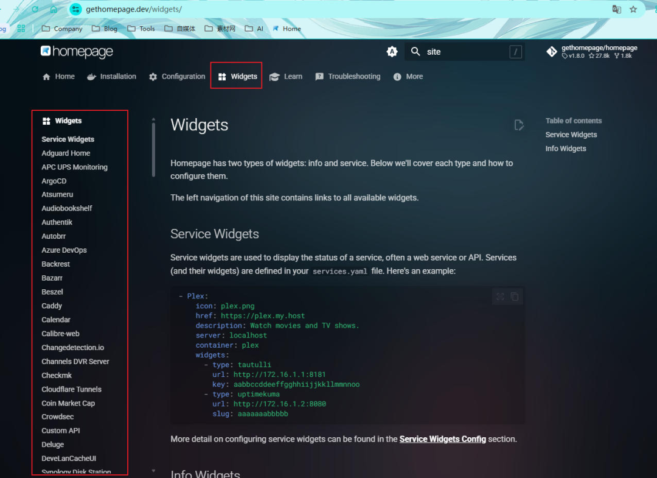Open the Home bookmark
This screenshot has height=478, width=657.
tap(287, 29)
